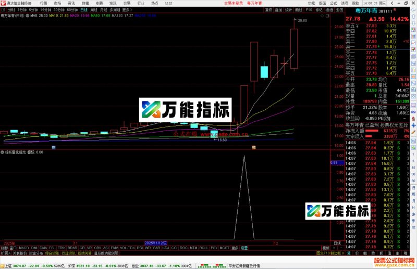Open 综合资讯 tab

52,253
